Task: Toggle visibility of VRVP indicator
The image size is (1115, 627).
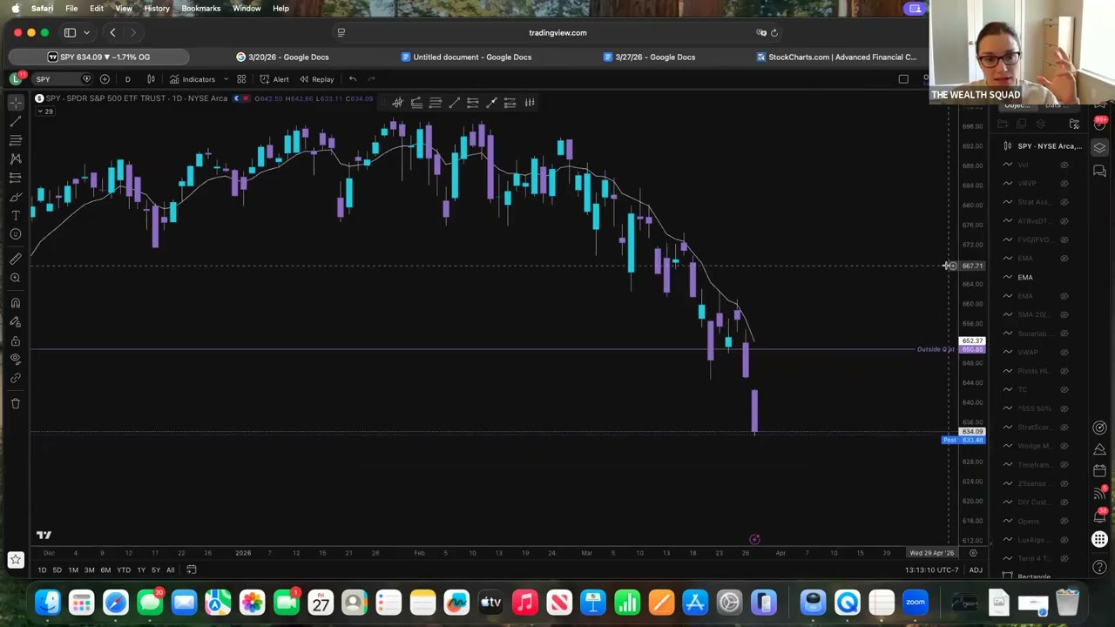Action: click(x=1064, y=184)
